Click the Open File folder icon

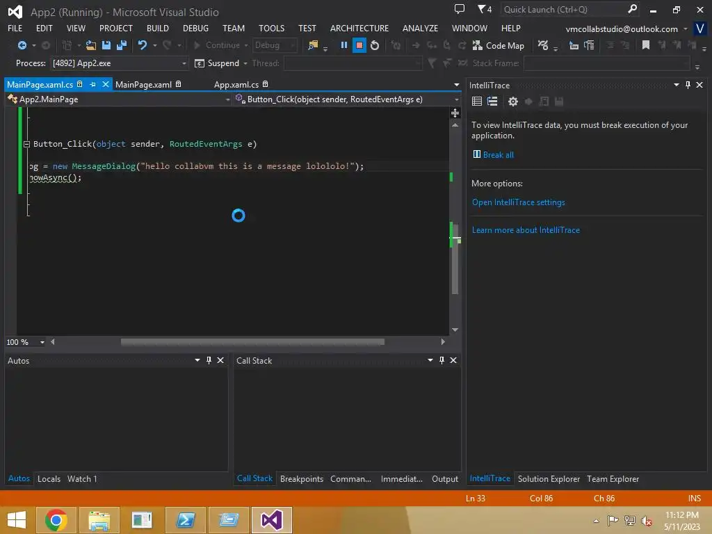pos(91,45)
